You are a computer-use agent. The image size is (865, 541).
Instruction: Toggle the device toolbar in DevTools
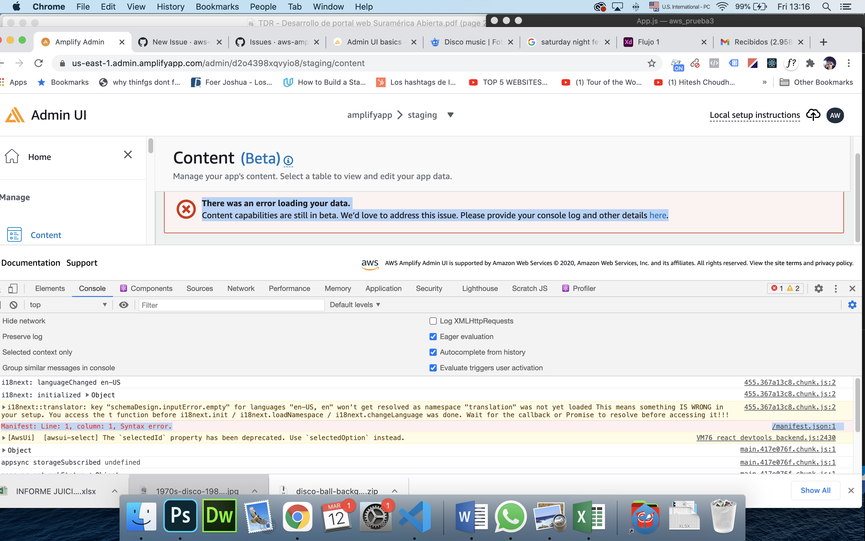tap(13, 289)
